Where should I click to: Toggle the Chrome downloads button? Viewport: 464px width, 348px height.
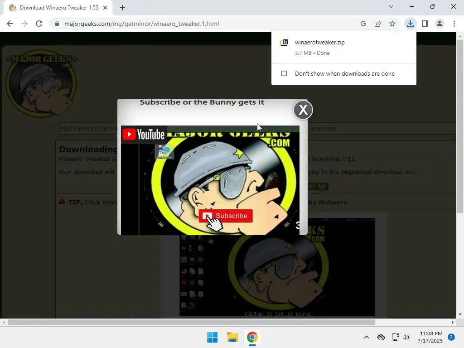[410, 24]
